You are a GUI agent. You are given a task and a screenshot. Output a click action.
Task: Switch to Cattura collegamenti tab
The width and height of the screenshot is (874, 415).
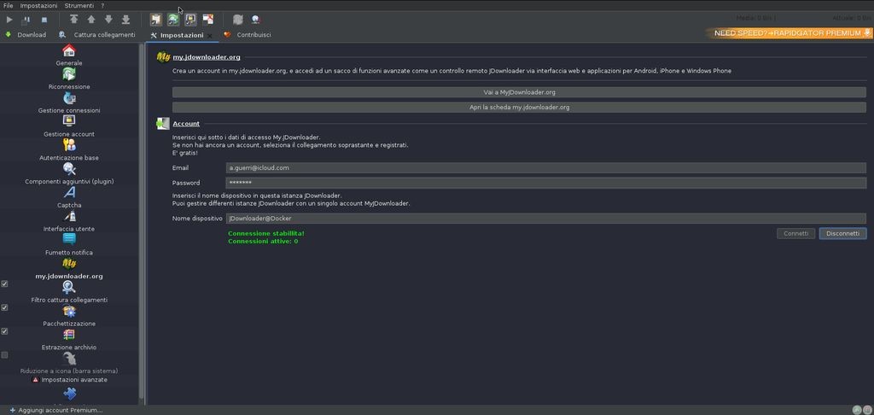coord(97,34)
